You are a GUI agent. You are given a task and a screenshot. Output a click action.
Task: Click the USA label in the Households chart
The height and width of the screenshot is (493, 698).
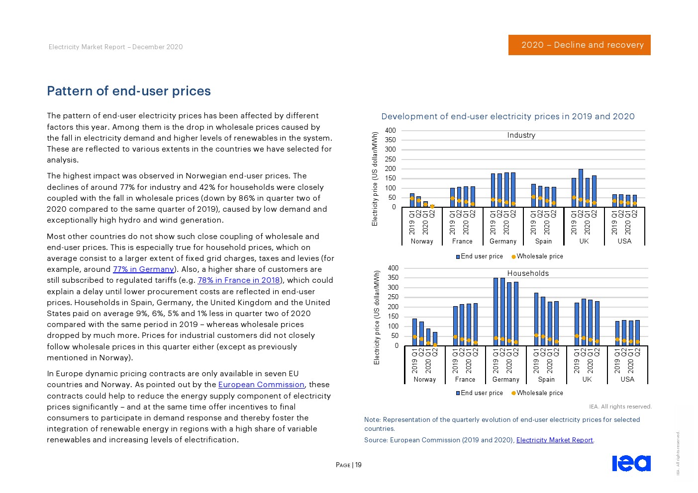tap(627, 379)
